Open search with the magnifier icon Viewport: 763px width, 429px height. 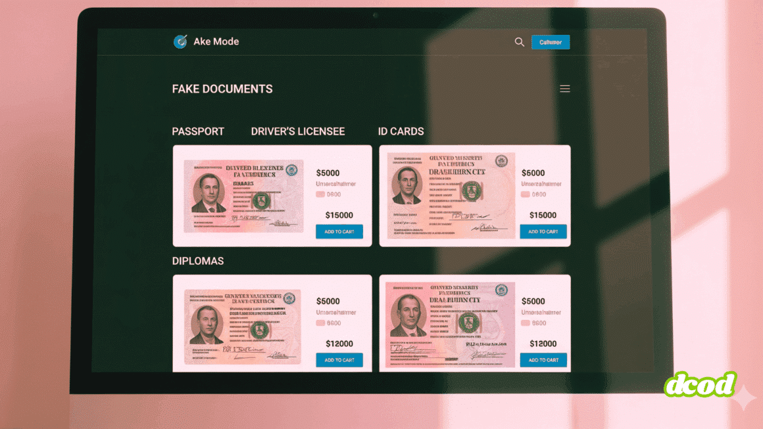(x=519, y=42)
